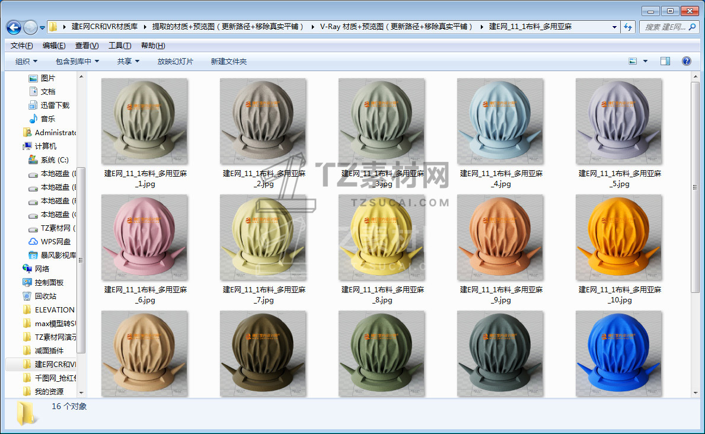Click the sidebar scroll-up arrow
The height and width of the screenshot is (434, 705).
(81, 77)
